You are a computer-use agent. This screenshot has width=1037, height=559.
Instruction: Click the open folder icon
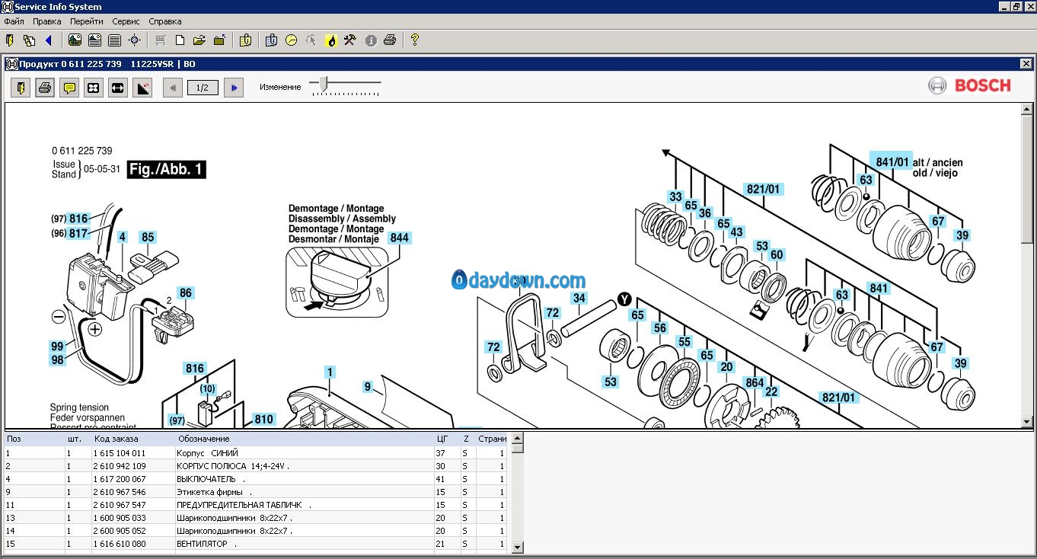pyautogui.click(x=199, y=40)
